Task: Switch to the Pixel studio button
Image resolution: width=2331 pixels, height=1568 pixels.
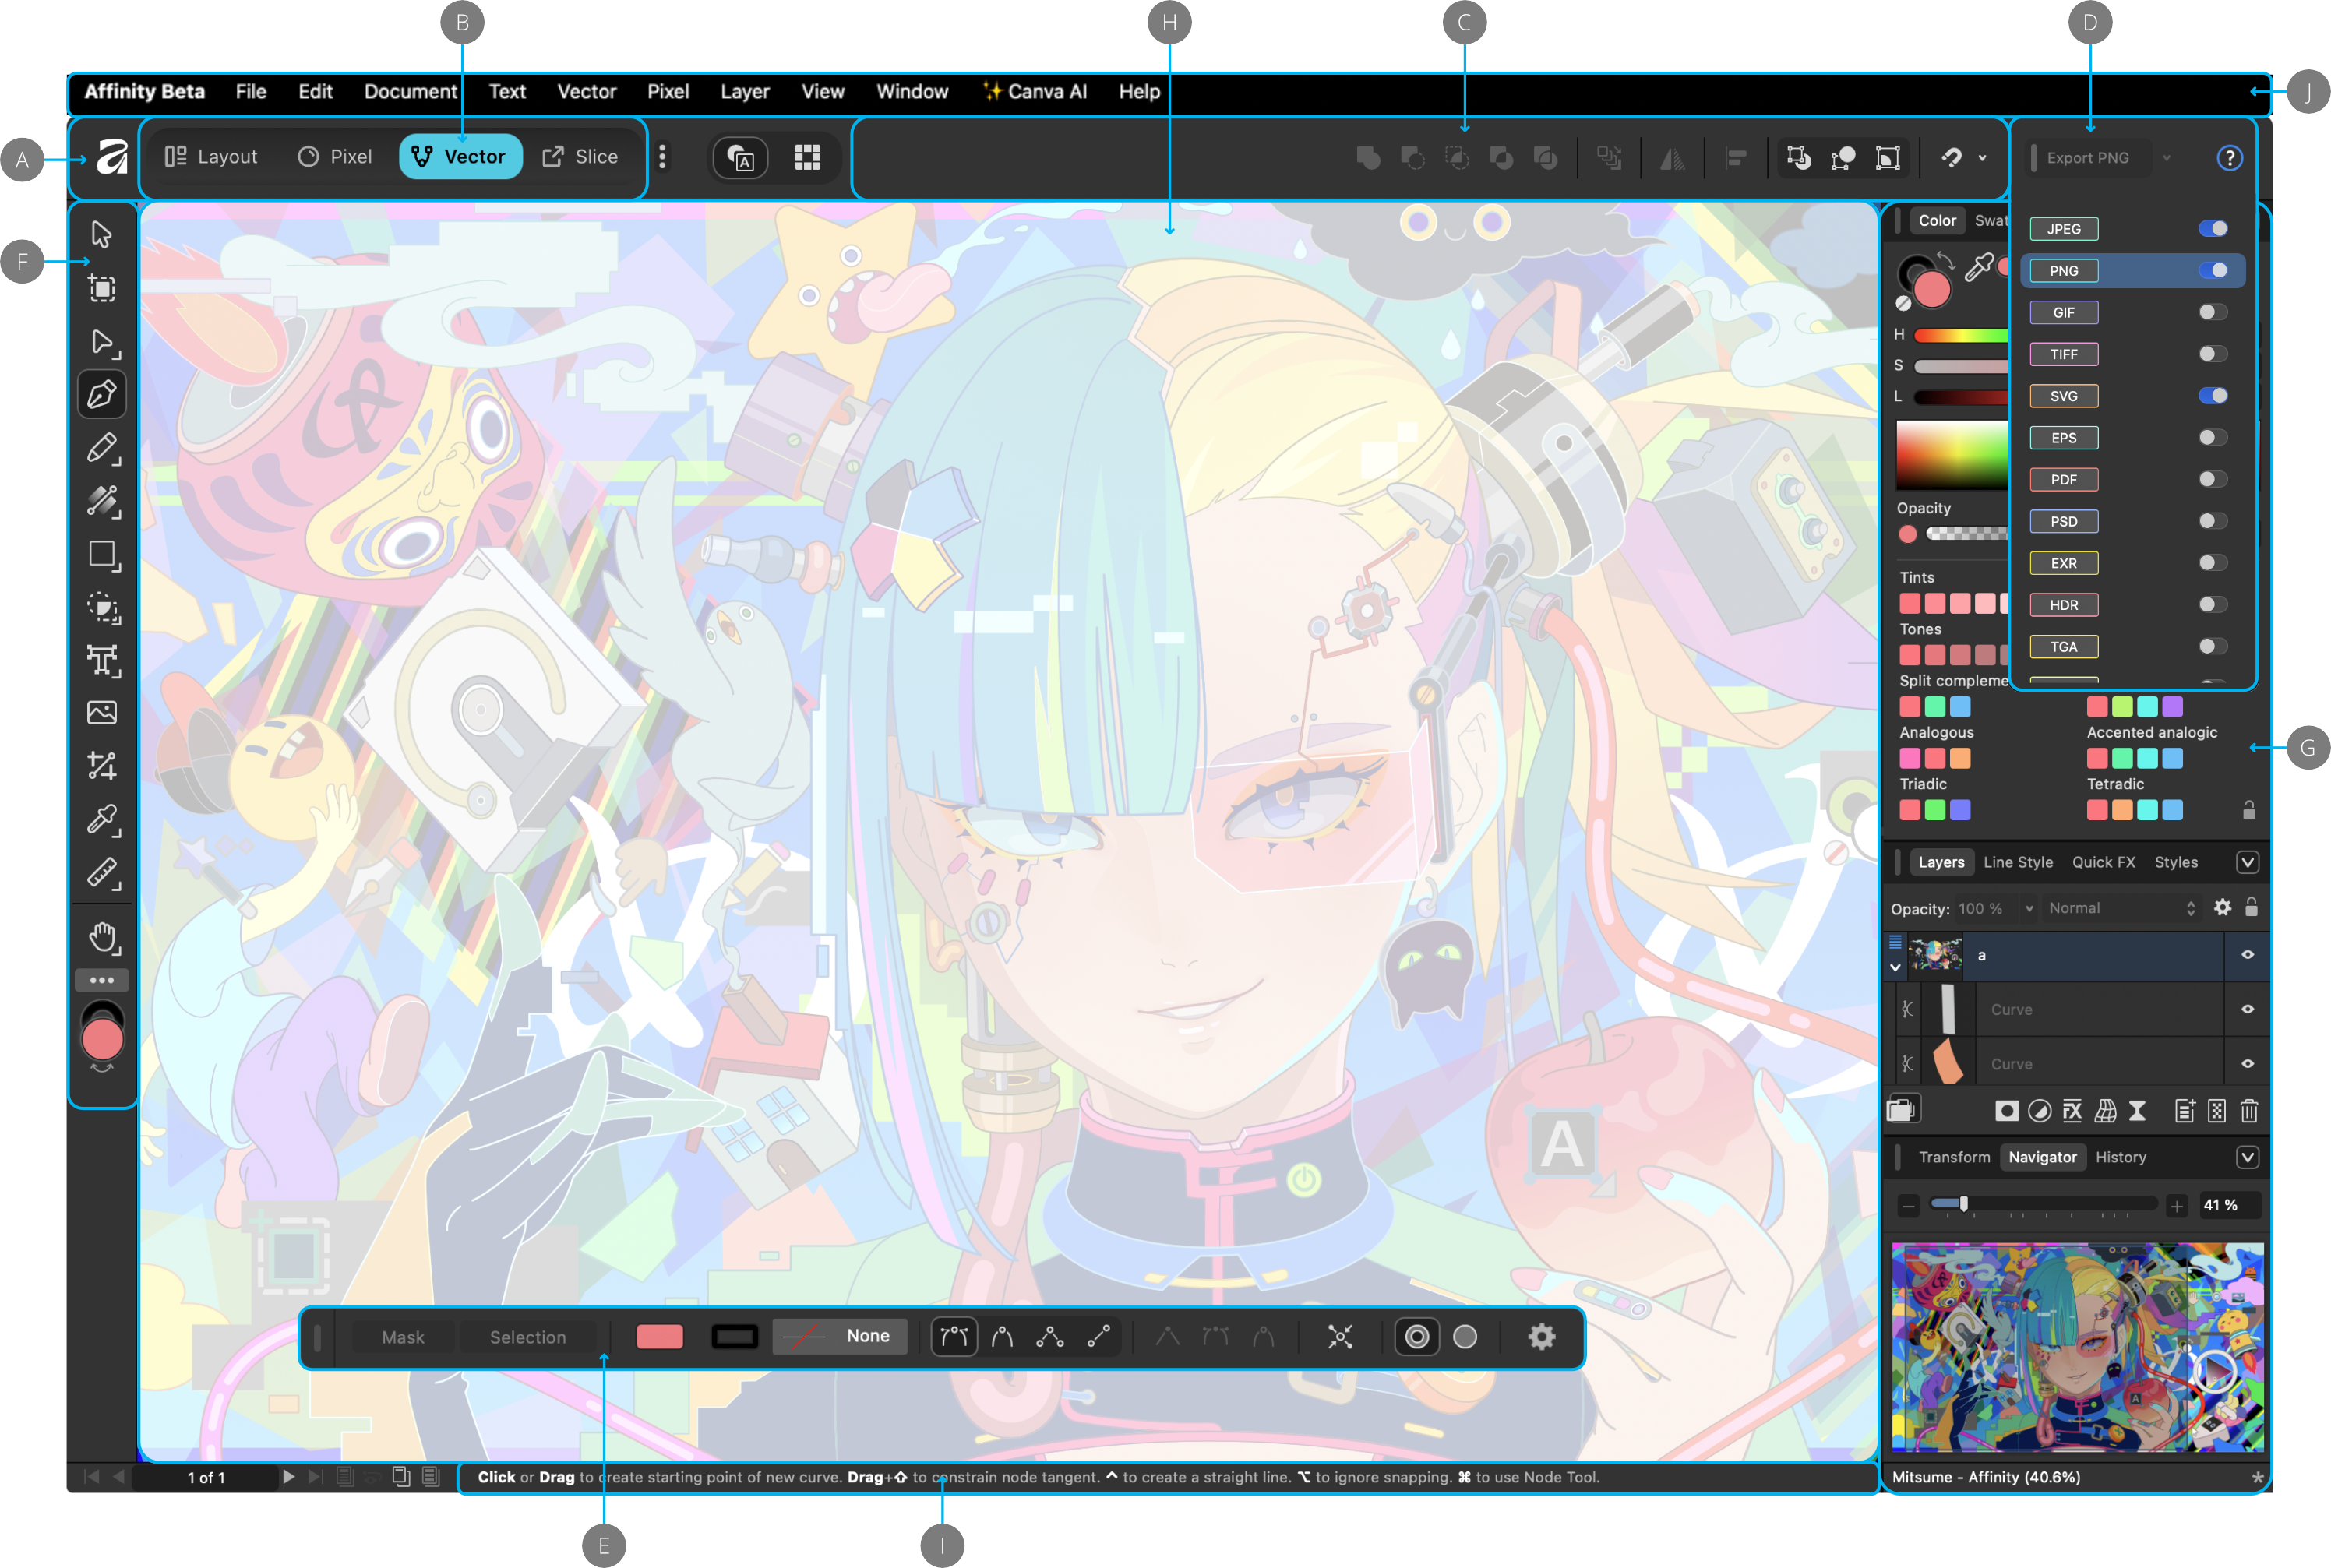Action: 335,157
